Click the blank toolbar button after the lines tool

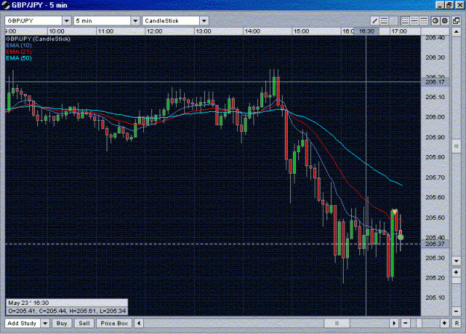394,21
